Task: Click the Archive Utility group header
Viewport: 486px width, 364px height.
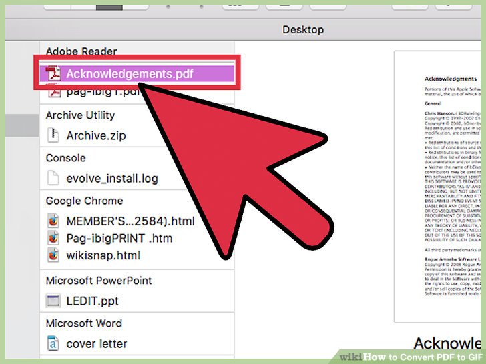Action: [80, 115]
